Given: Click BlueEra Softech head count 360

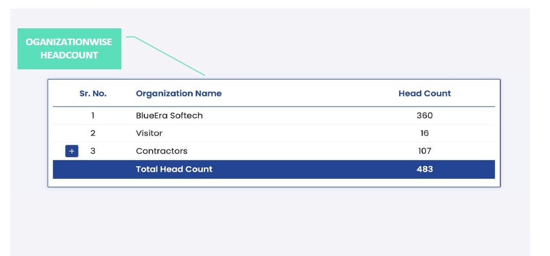Looking at the screenshot, I should pyautogui.click(x=424, y=115).
